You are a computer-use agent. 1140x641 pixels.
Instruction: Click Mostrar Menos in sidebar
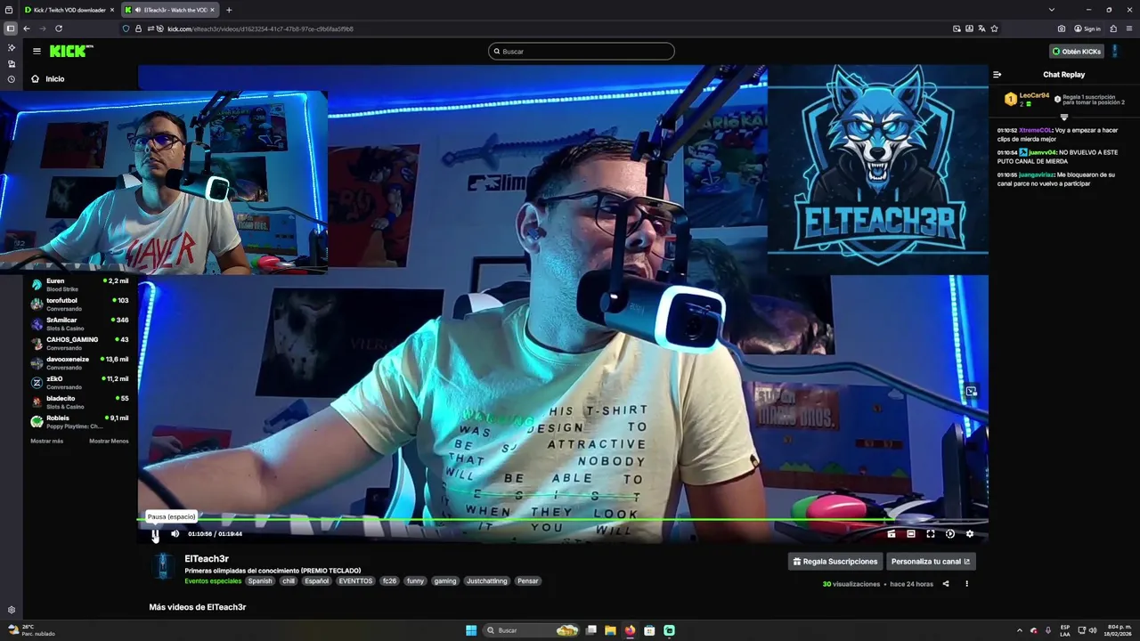[109, 441]
